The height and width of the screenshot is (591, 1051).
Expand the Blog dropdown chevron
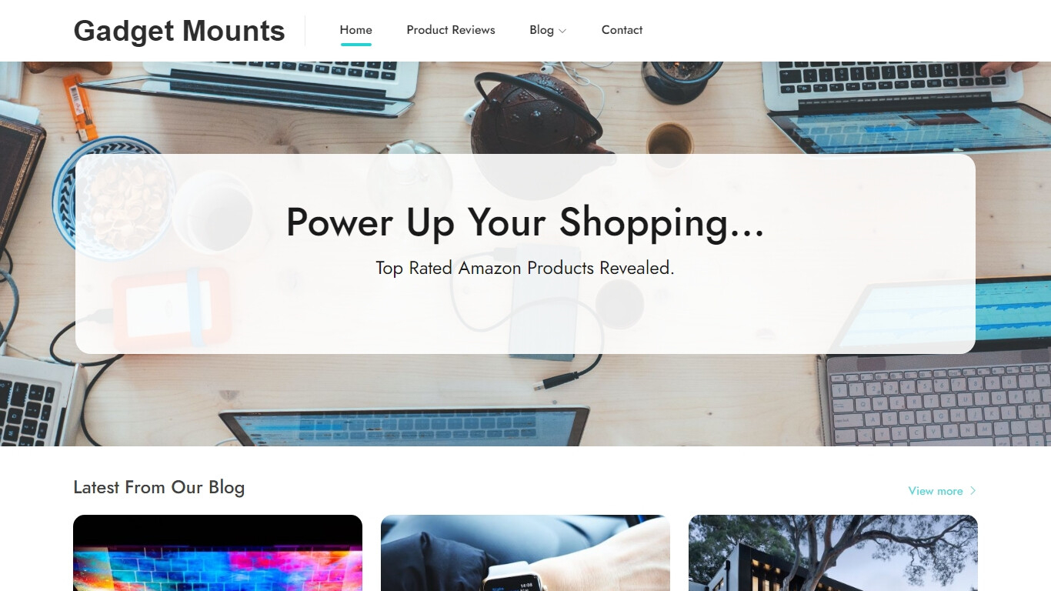(562, 31)
